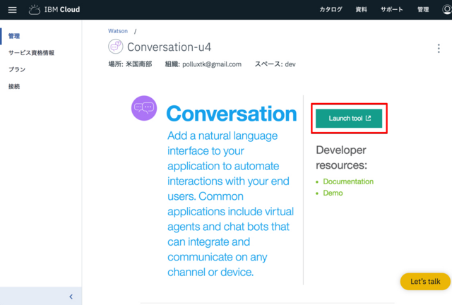Image resolution: width=452 pixels, height=305 pixels.
Task: Open the カタログ menu in the header
Action: (331, 9)
